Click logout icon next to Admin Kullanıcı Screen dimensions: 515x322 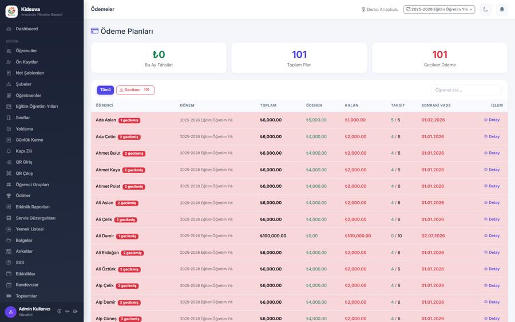coord(76,311)
